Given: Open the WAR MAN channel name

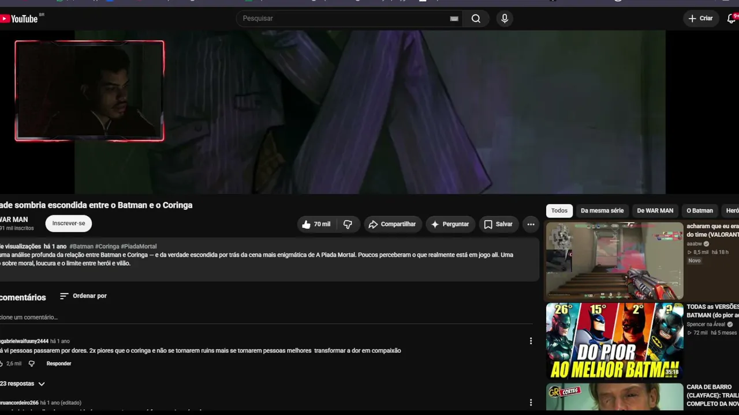Looking at the screenshot, I should pos(14,220).
